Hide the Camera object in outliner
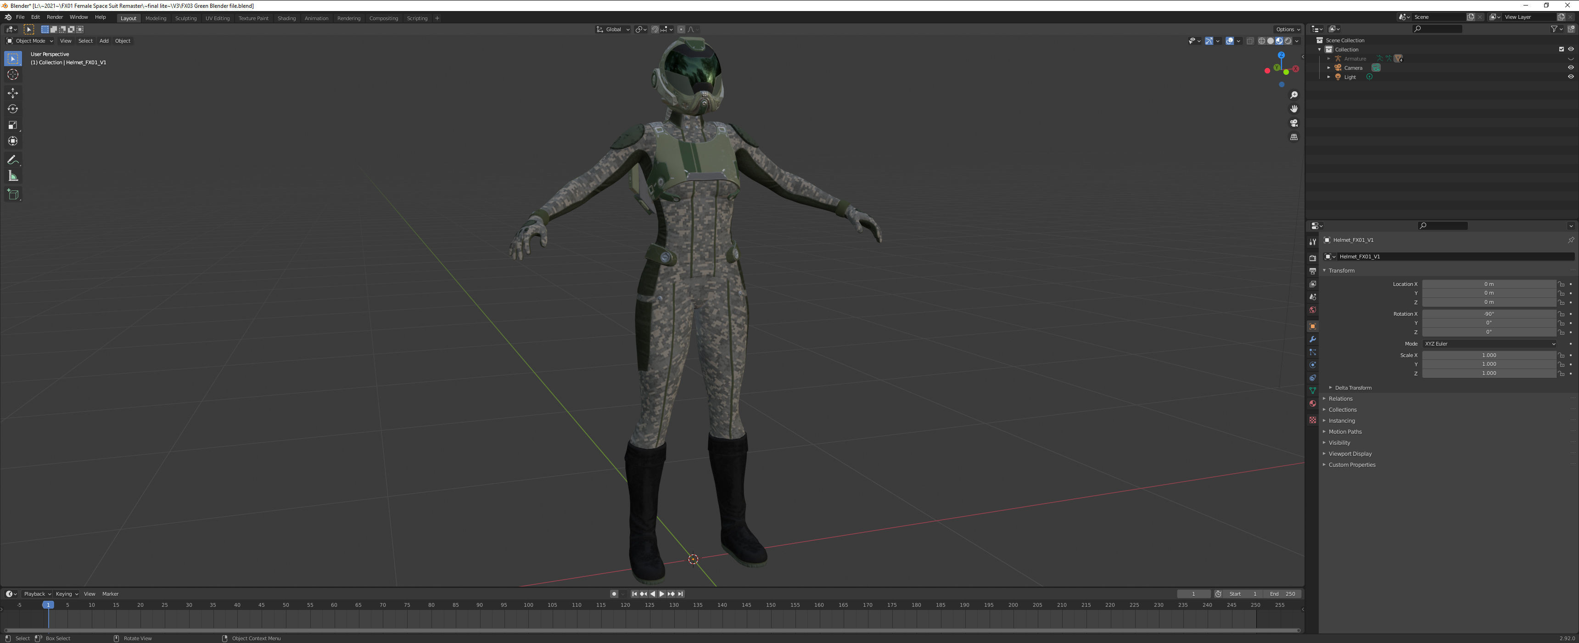The width and height of the screenshot is (1579, 643). point(1570,68)
